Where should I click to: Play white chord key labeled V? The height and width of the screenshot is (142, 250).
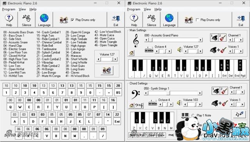click(x=152, y=128)
